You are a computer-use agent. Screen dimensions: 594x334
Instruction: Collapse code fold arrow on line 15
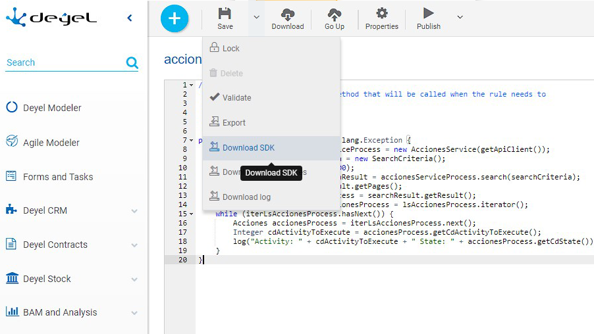(x=192, y=214)
